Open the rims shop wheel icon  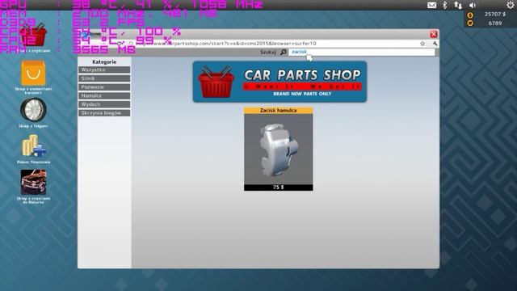(33, 110)
